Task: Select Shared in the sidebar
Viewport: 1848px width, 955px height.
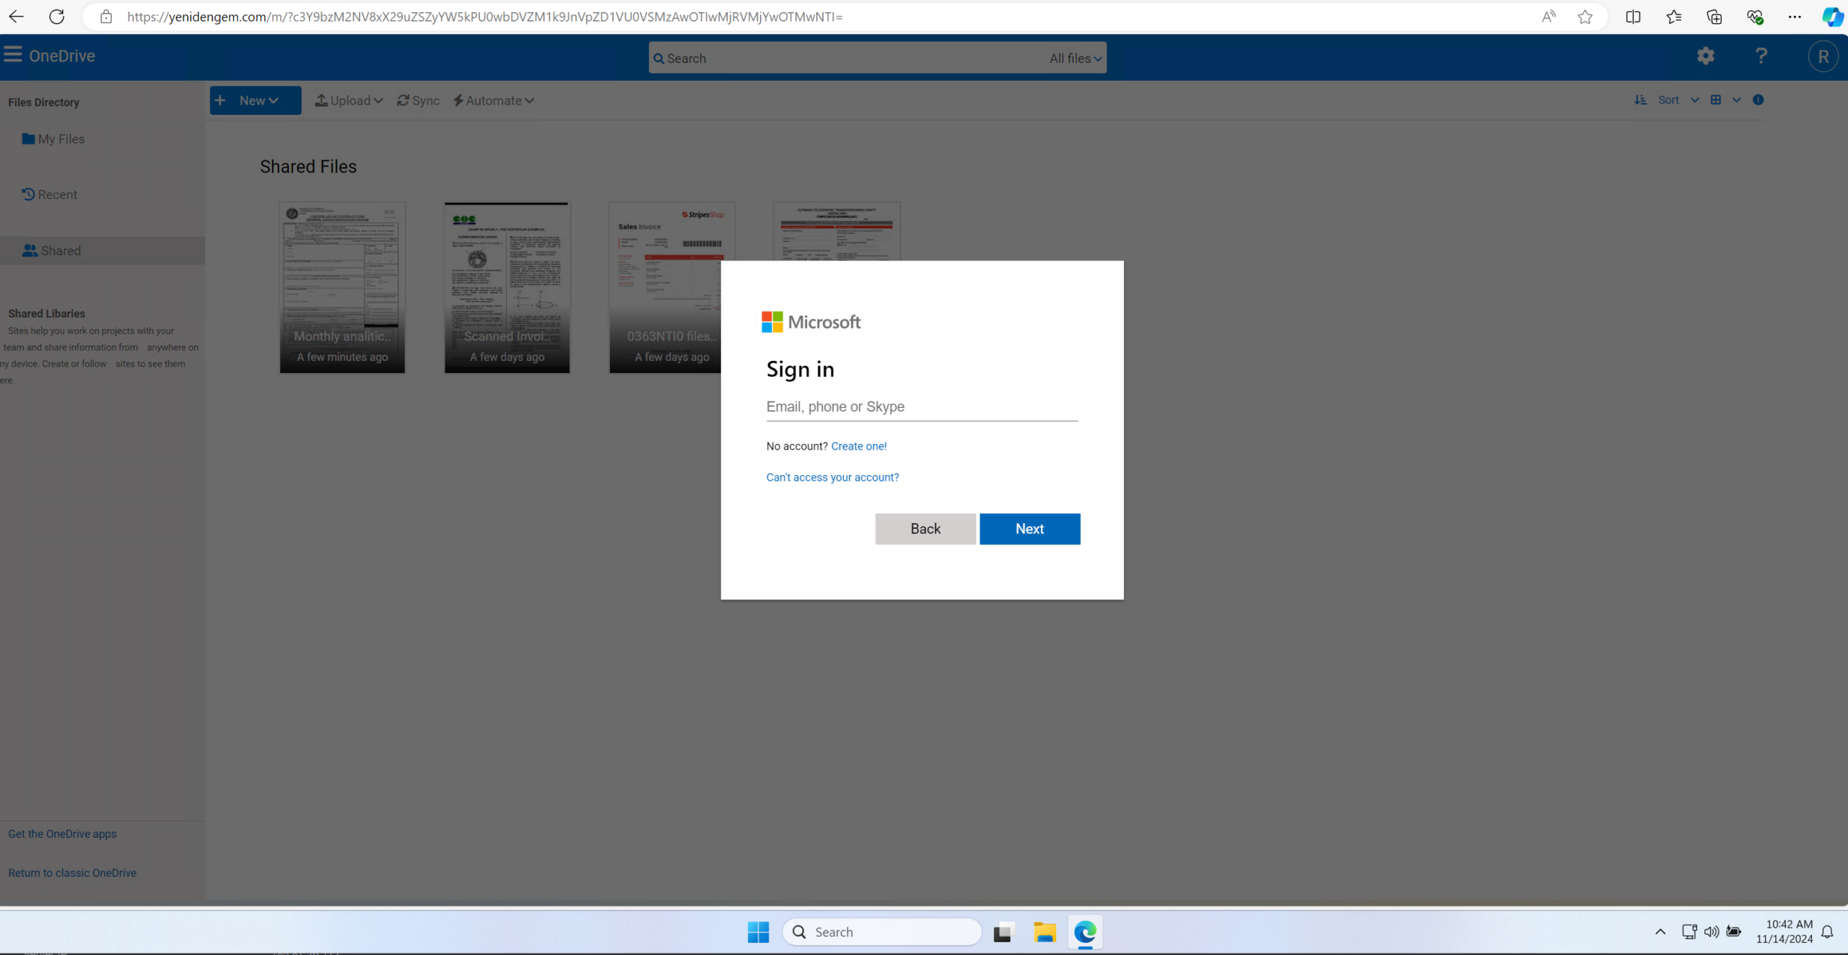Action: click(103, 250)
